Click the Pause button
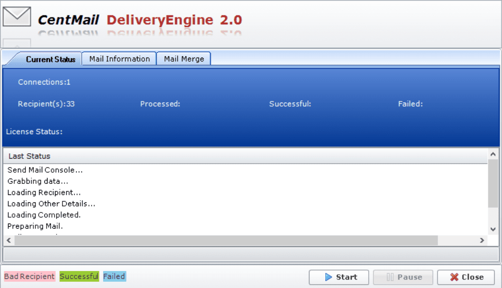Viewport: 502px width, 288px height. coord(403,277)
